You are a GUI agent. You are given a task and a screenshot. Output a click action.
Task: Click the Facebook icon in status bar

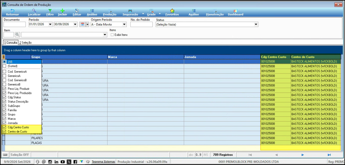pyautogui.click(x=75, y=162)
